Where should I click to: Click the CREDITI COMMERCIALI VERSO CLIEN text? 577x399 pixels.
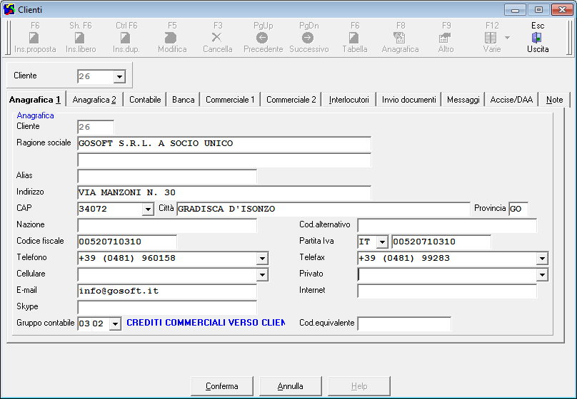[206, 323]
